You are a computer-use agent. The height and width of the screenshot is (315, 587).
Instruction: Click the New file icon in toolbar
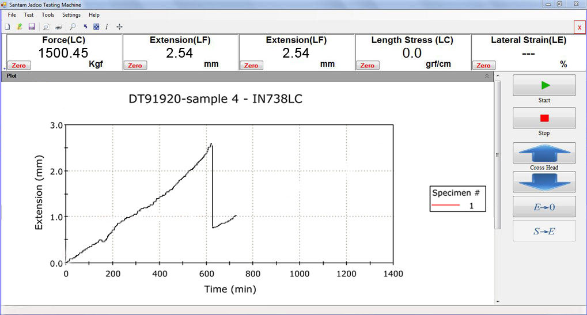[x=7, y=26]
